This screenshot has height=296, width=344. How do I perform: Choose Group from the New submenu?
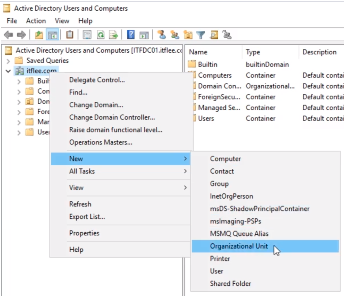[x=220, y=184]
